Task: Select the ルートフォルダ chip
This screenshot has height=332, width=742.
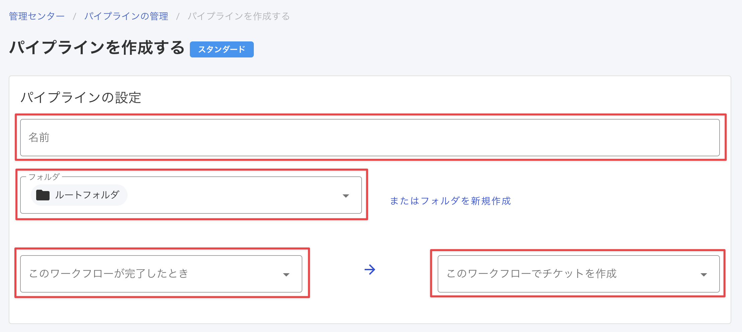Action: 79,195
